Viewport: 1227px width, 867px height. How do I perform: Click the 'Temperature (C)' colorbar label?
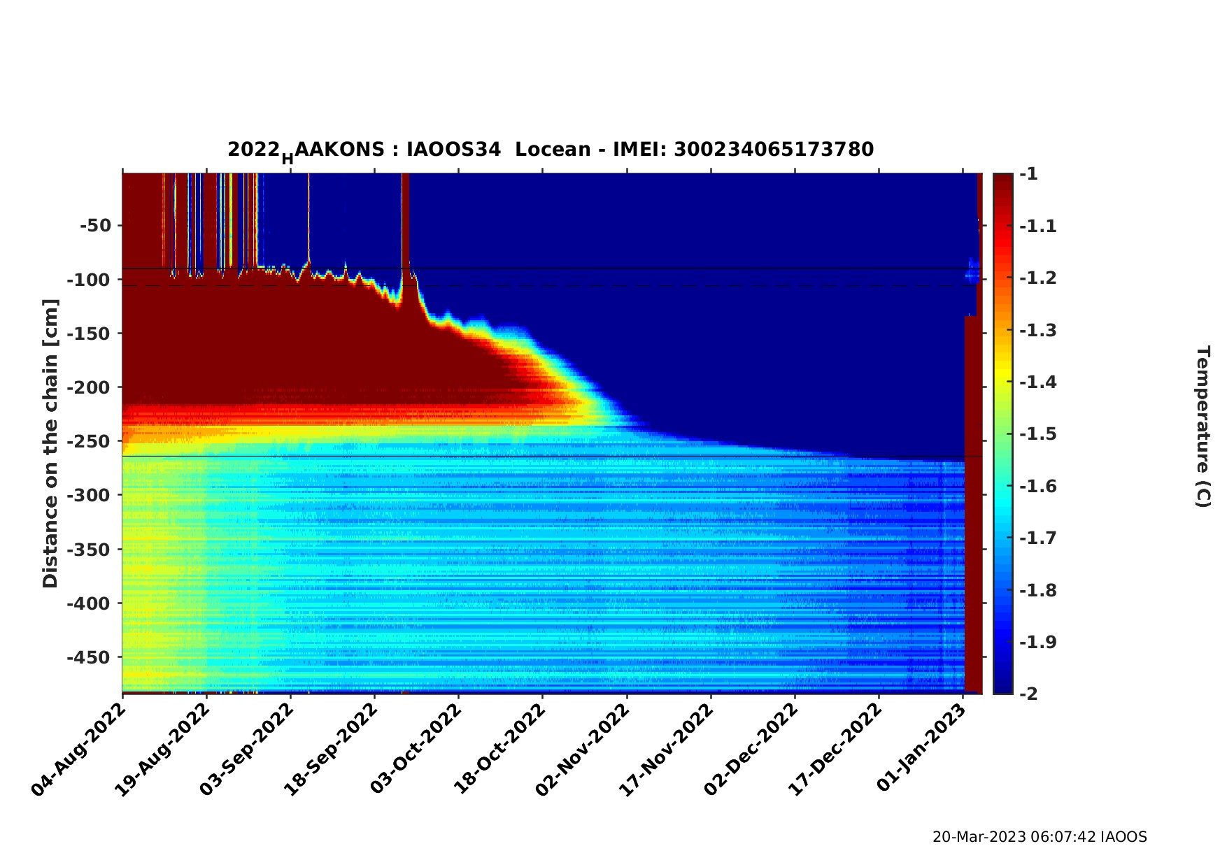pos(1202,427)
